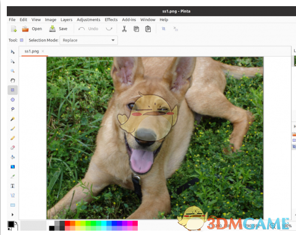Switch to the ss1.png tab
Image resolution: width=296 pixels, height=235 pixels.
(x=32, y=51)
